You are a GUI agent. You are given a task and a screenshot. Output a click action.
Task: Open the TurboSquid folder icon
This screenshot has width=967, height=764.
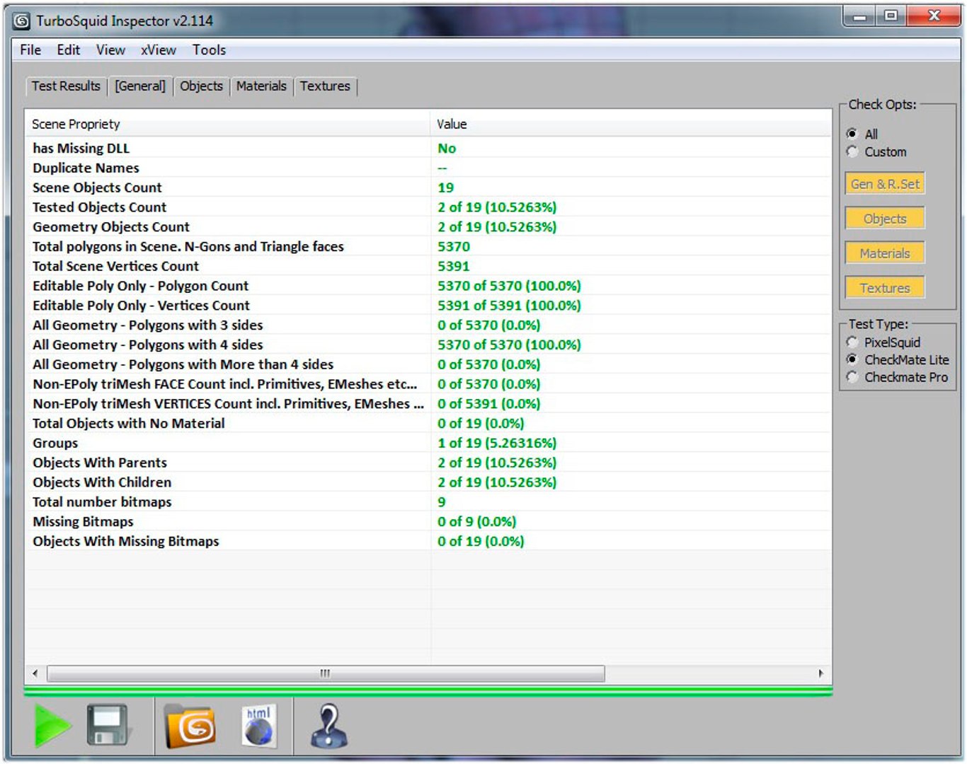[190, 726]
